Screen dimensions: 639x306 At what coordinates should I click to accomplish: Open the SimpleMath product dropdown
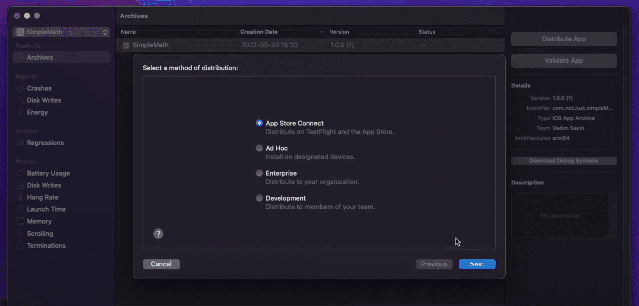(x=61, y=32)
